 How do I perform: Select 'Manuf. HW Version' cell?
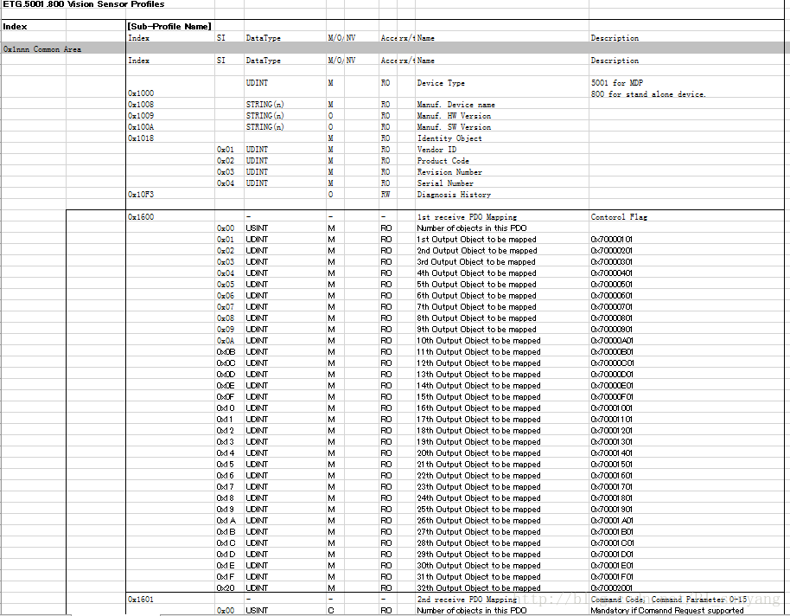454,116
